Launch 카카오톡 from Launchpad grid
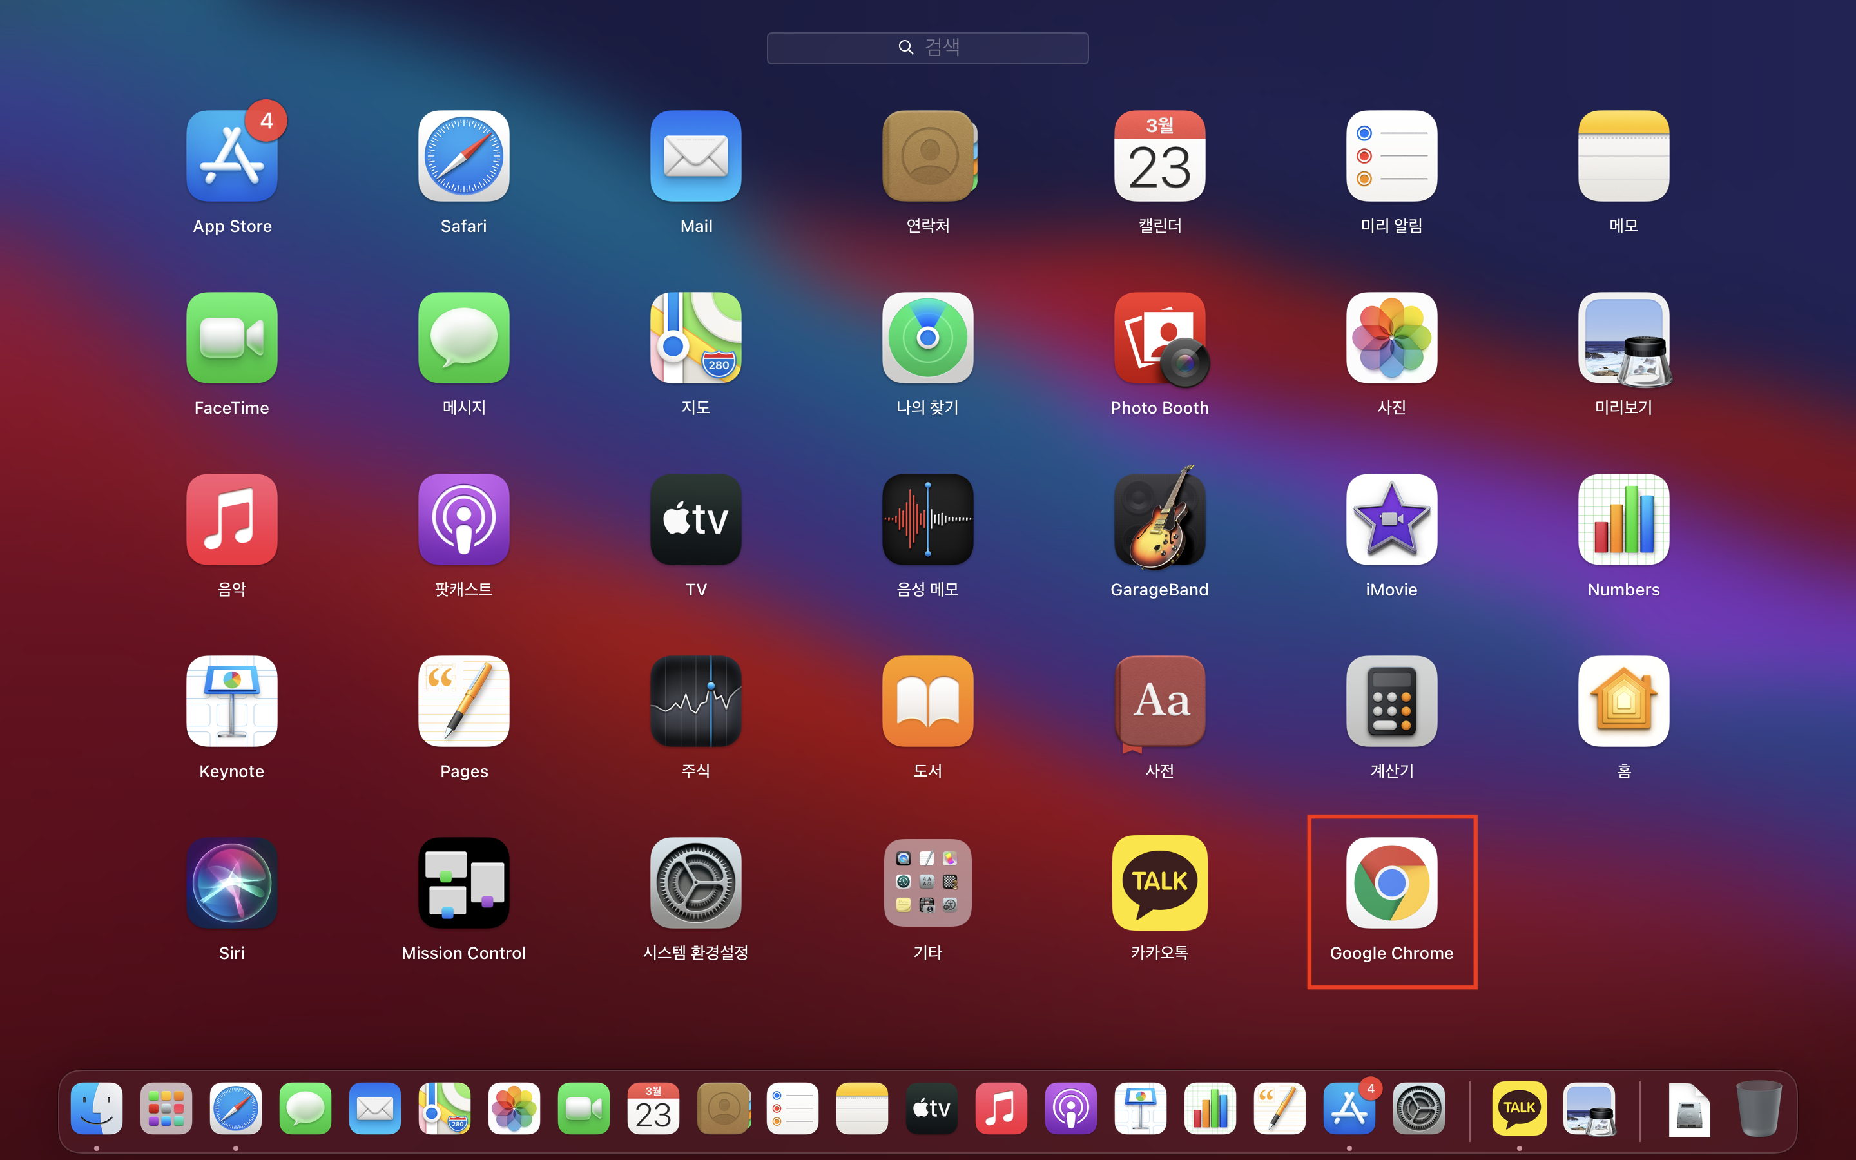The width and height of the screenshot is (1856, 1160). point(1159,883)
